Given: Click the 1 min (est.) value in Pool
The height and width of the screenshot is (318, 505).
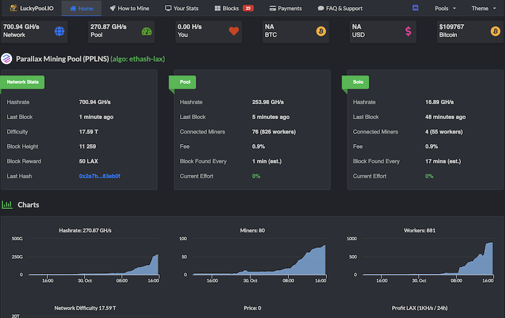Looking at the screenshot, I should tap(266, 162).
